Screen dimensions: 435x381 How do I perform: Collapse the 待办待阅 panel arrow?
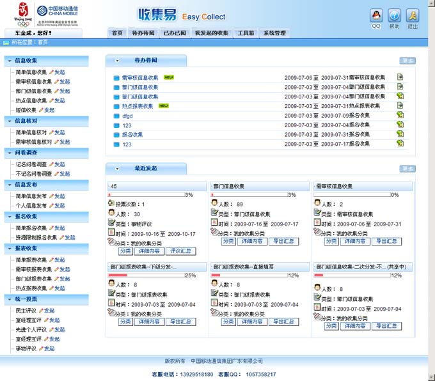click(x=117, y=61)
